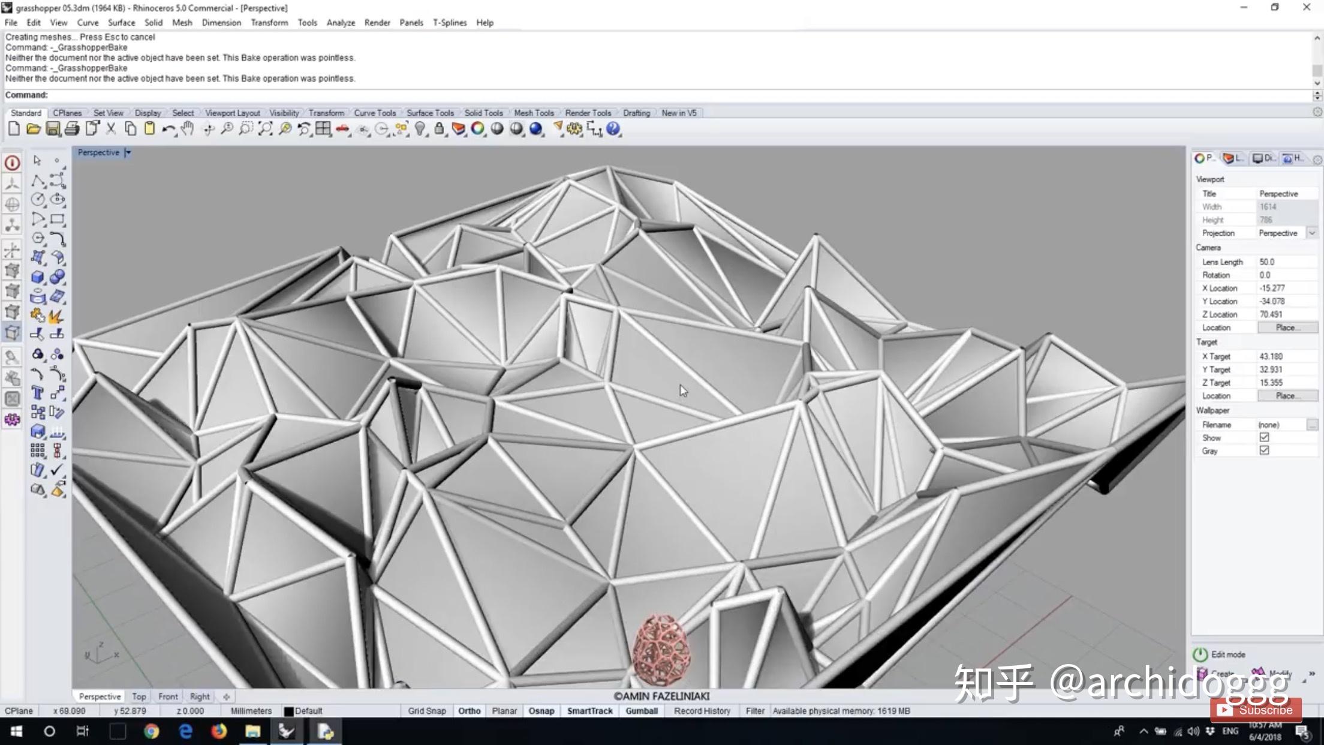Click the Lock objects padlock icon
Image resolution: width=1324 pixels, height=745 pixels.
click(439, 129)
